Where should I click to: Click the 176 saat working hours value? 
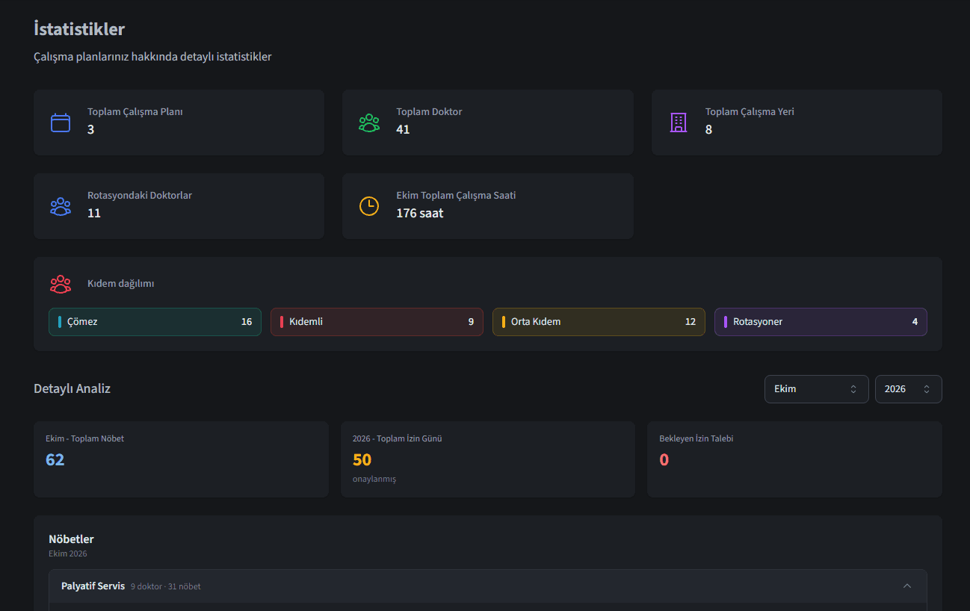tap(420, 213)
